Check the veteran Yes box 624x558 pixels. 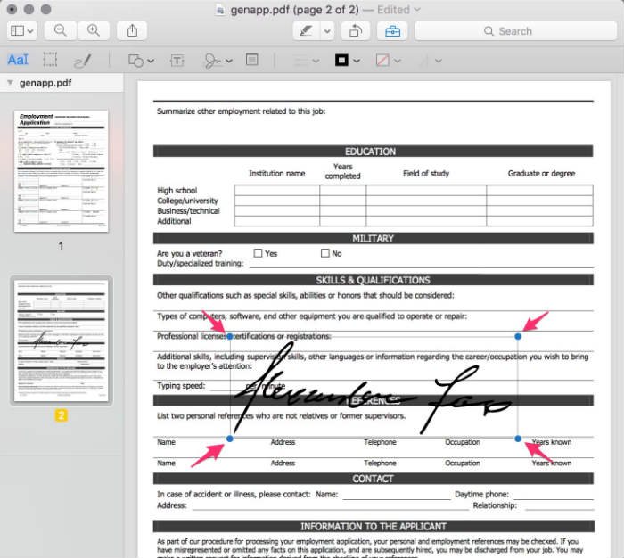(x=258, y=253)
